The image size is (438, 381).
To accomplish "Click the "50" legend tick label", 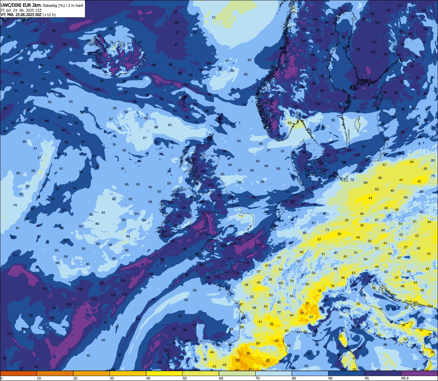I will [x=185, y=378].
